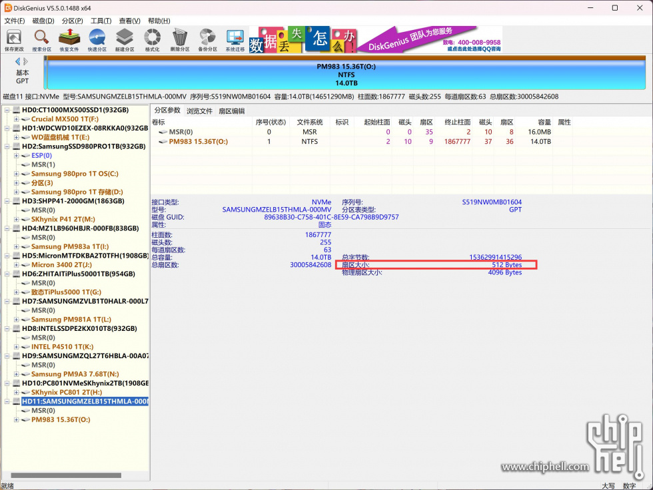Select Samsung PM9A3 7.68T(N:) partition

tap(75, 374)
